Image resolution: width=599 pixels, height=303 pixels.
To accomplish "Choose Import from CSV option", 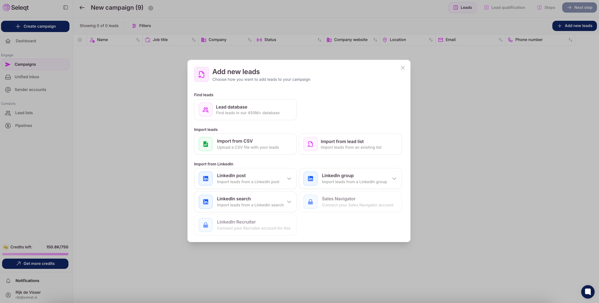I will 245,144.
